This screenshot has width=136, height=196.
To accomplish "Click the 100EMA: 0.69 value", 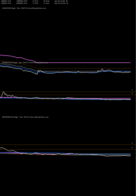I will point(22,1).
